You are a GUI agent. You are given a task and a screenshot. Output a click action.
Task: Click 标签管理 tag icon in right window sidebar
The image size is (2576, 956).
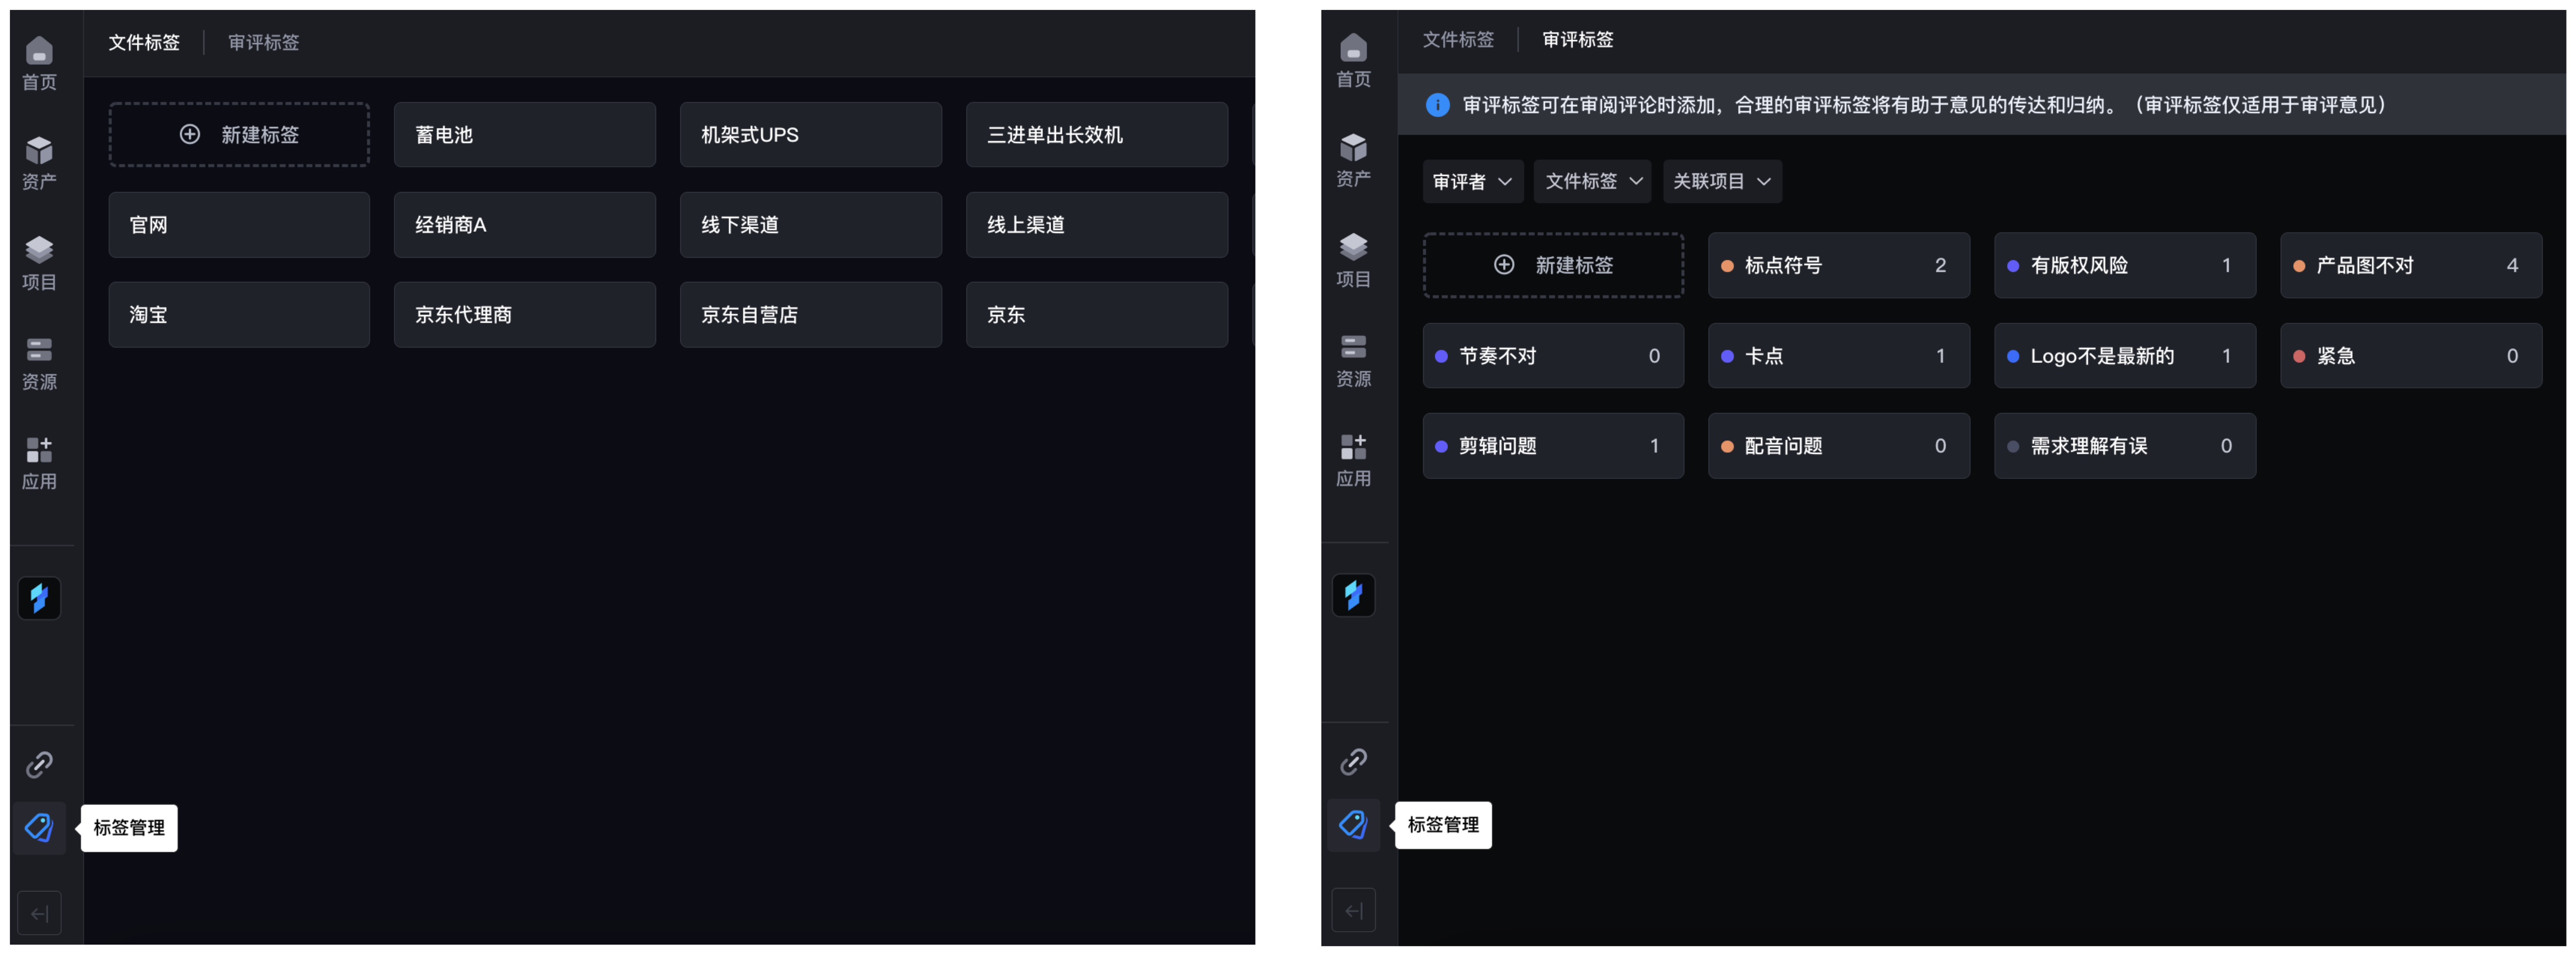(1353, 824)
